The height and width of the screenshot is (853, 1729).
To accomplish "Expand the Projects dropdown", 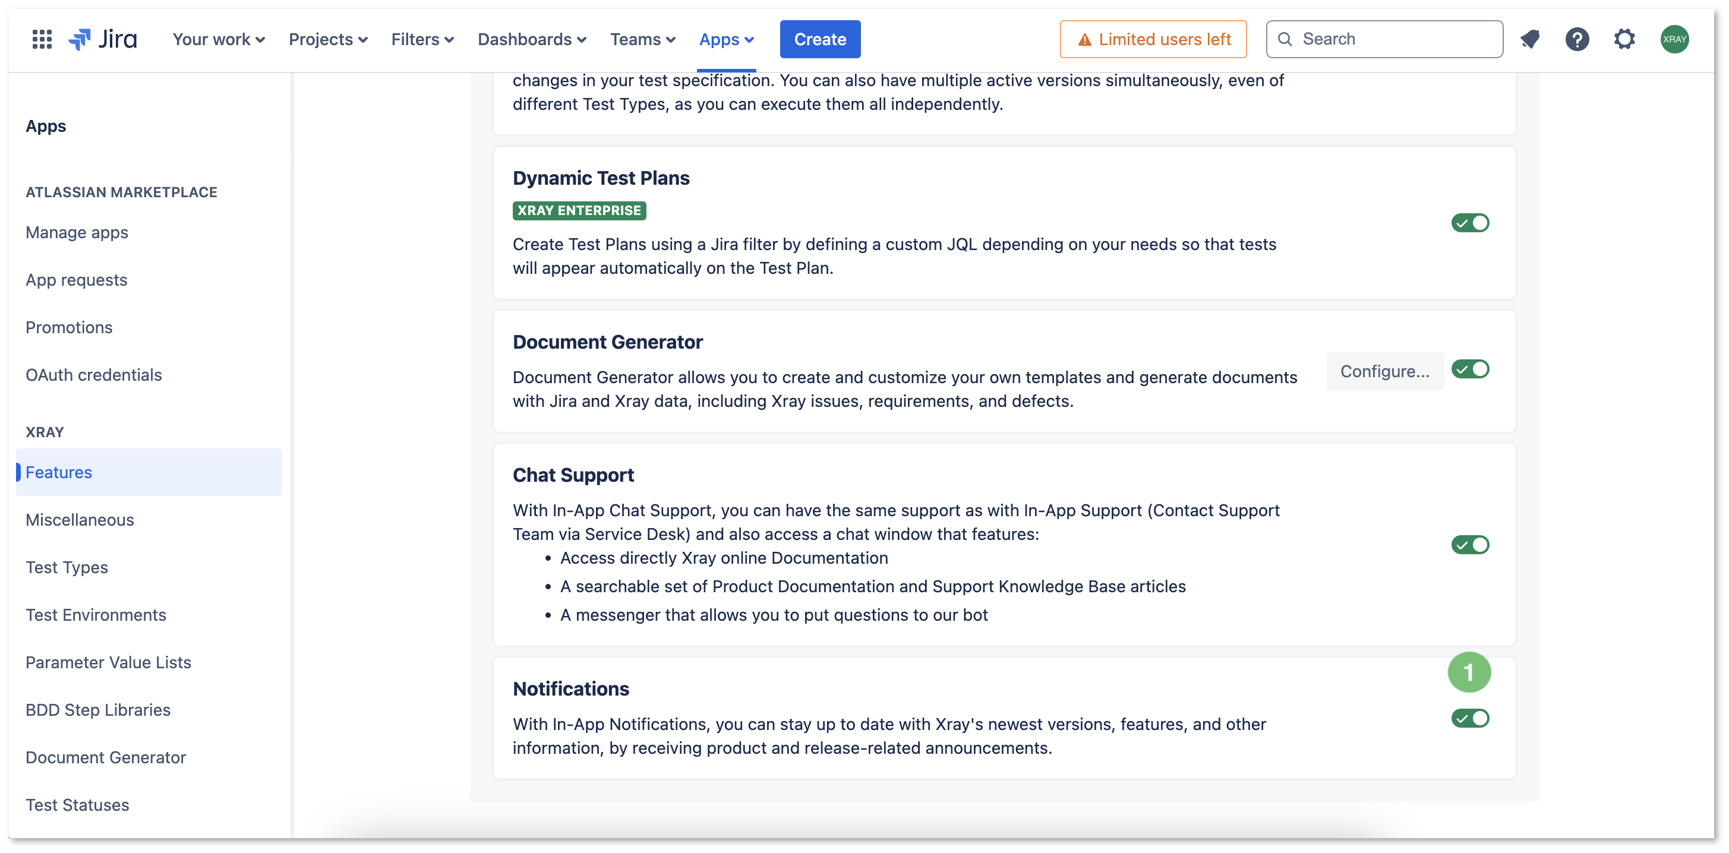I will (327, 39).
